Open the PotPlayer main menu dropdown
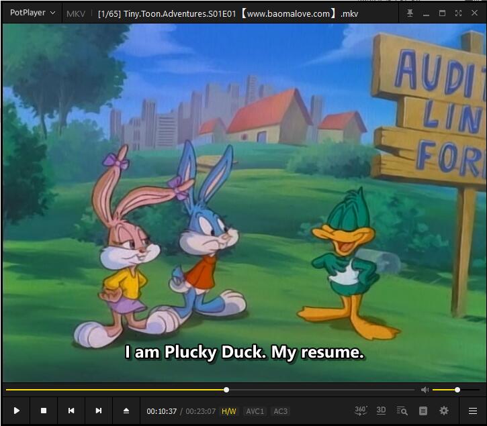 (33, 13)
